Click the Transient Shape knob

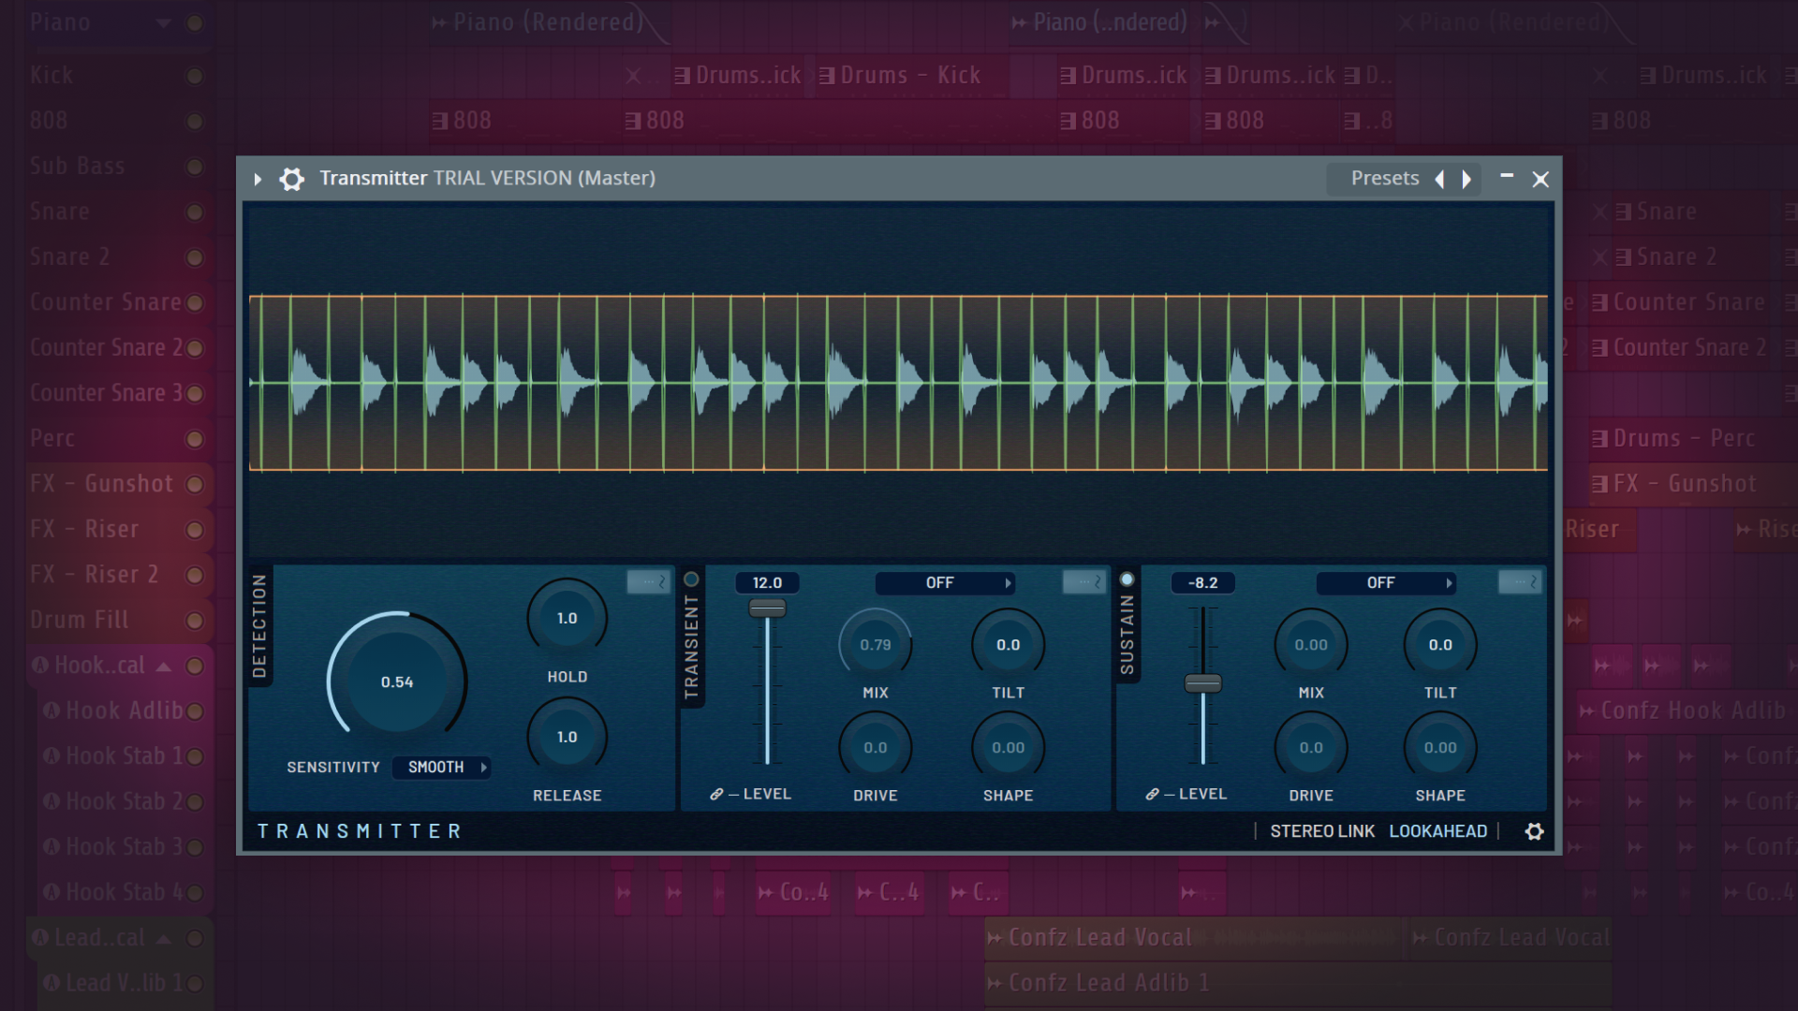pyautogui.click(x=1009, y=748)
